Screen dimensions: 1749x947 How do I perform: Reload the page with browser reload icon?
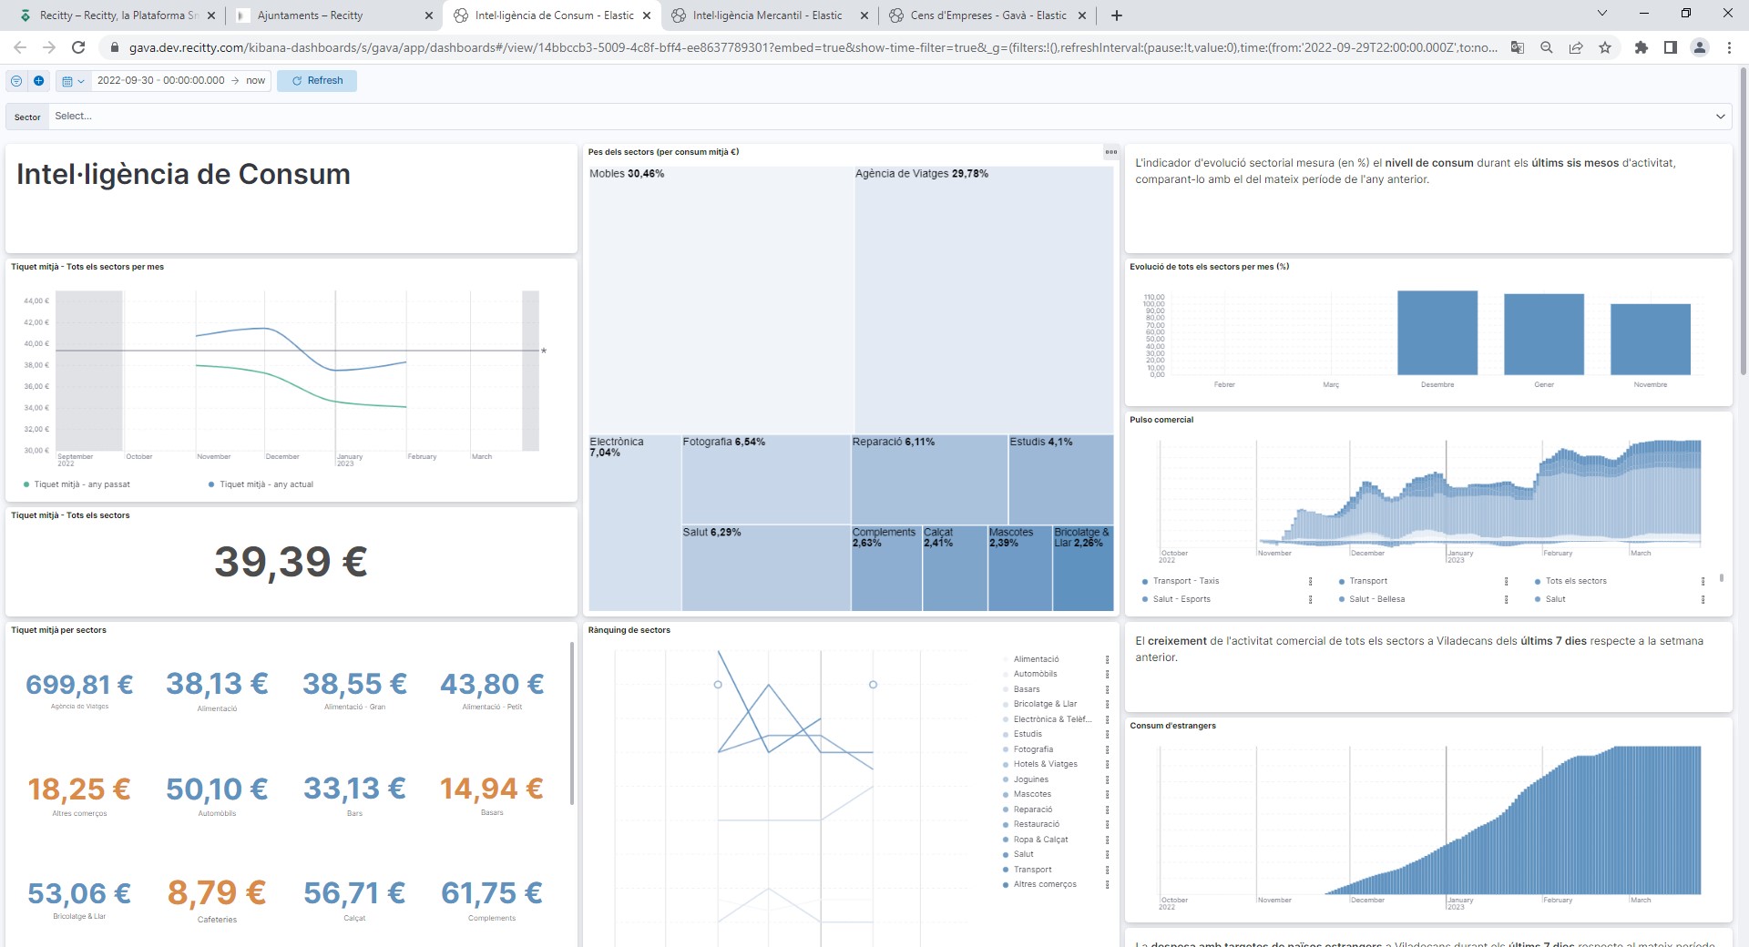tap(78, 47)
